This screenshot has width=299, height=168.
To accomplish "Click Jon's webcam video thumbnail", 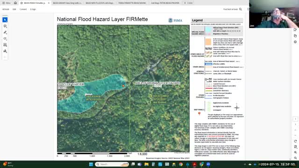I will pos(274,14).
